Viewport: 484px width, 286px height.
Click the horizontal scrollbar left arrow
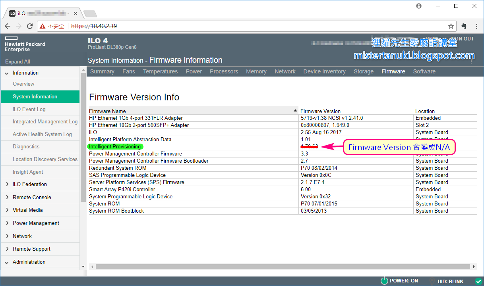(92, 267)
